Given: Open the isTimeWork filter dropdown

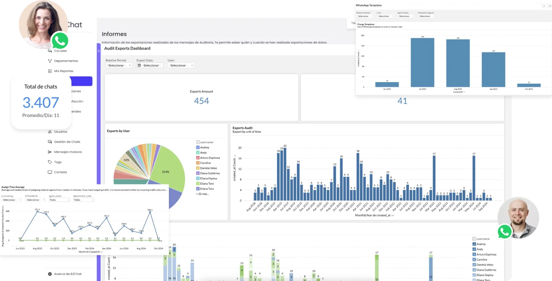Looking at the screenshot, I should point(36,200).
